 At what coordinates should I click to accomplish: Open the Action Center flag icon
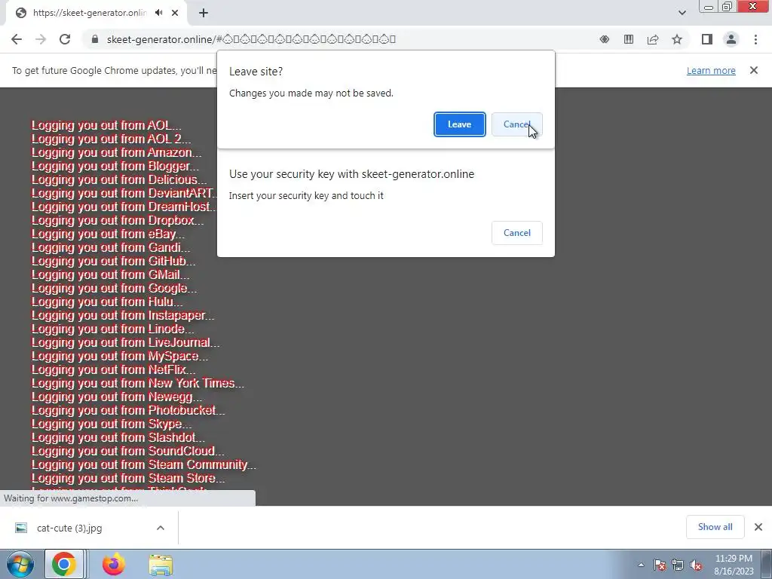[x=660, y=565]
